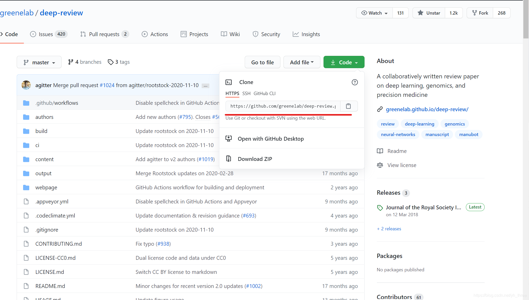Image resolution: width=529 pixels, height=300 pixels.
Task: Click the manubot topic tag
Action: point(468,135)
